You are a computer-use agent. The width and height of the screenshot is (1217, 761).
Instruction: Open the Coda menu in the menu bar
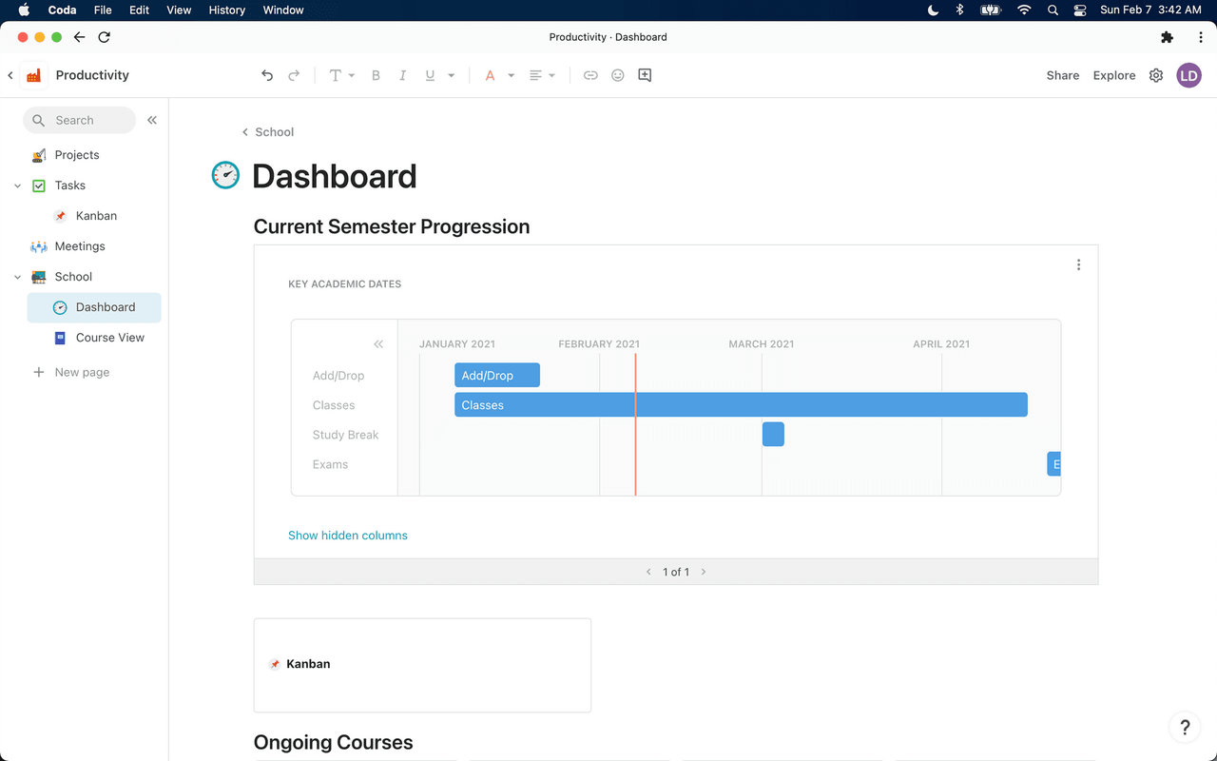tap(62, 10)
